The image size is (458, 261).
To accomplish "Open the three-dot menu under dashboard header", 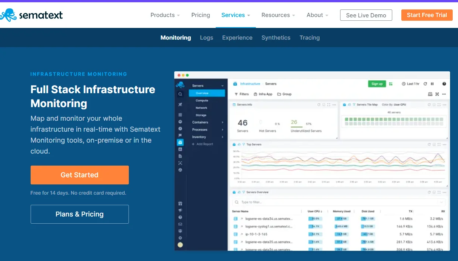I will click(444, 94).
